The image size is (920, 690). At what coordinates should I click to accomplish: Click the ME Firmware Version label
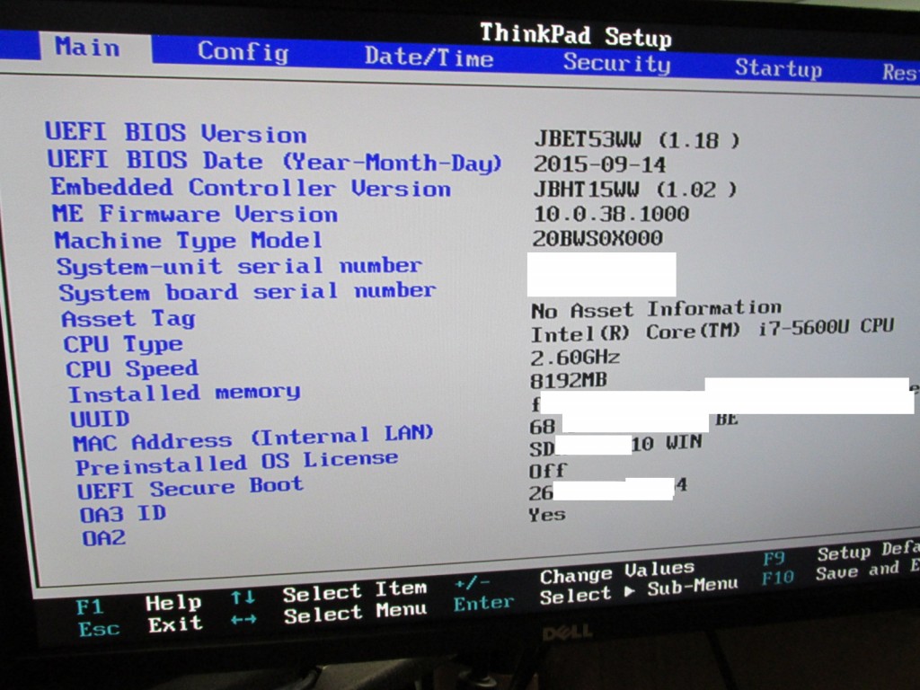pos(195,214)
